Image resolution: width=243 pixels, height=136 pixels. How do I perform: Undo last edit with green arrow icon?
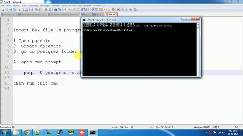pyautogui.click(x=46, y=9)
